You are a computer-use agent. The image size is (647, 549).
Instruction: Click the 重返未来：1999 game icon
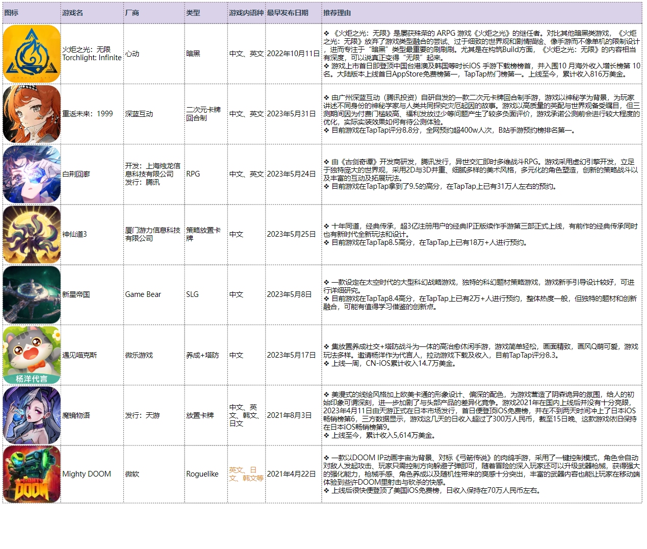click(32, 114)
